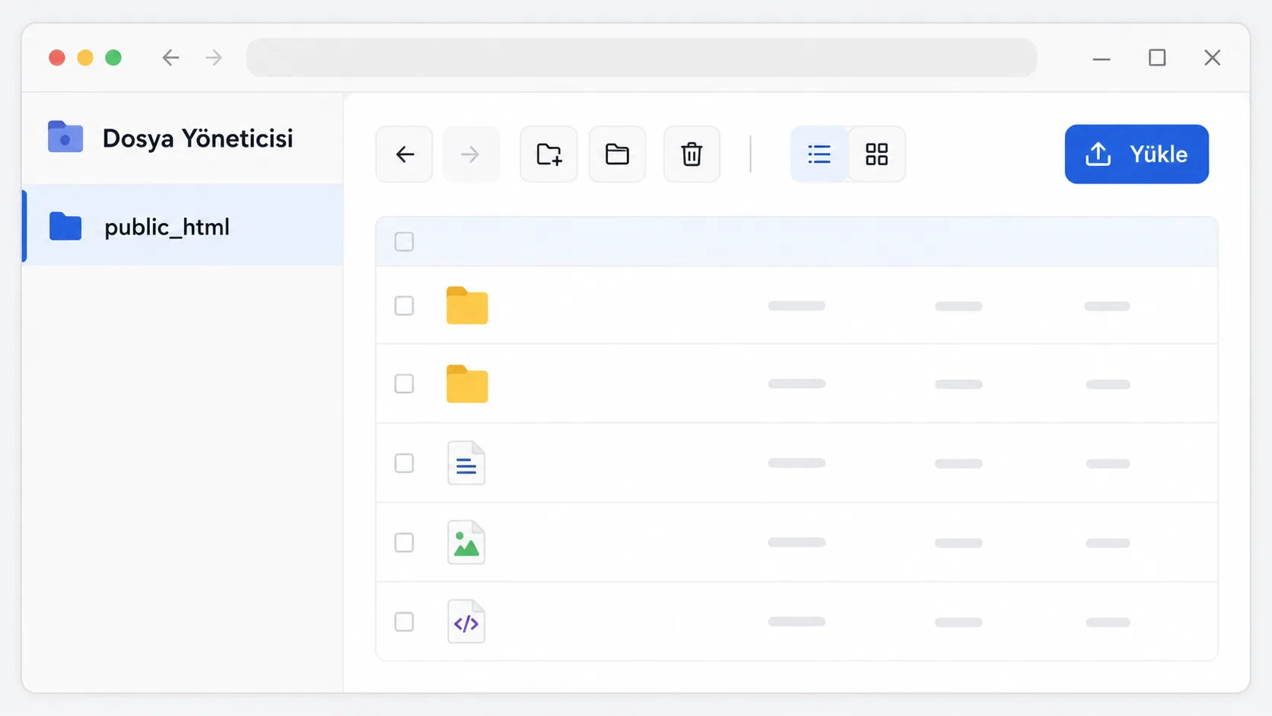The height and width of the screenshot is (716, 1272).
Task: Select public_html in the sidebar
Action: click(x=183, y=226)
